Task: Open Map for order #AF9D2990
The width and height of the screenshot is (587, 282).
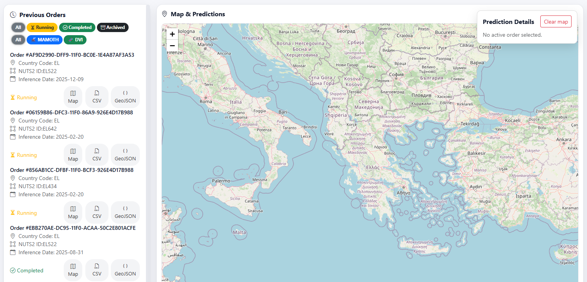Action: [x=73, y=97]
